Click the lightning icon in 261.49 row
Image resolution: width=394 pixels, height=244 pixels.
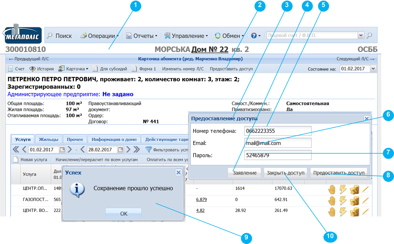tap(343, 211)
